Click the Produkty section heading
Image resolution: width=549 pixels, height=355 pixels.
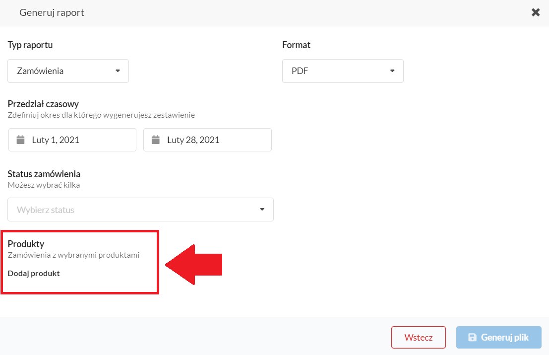[26, 244]
